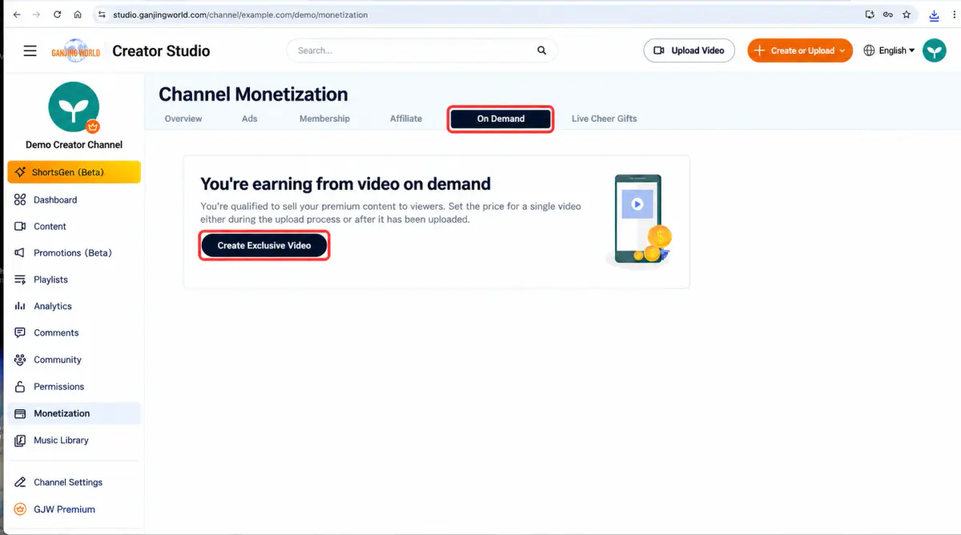This screenshot has width=961, height=535.
Task: Open the profile avatar at top right
Action: click(935, 50)
